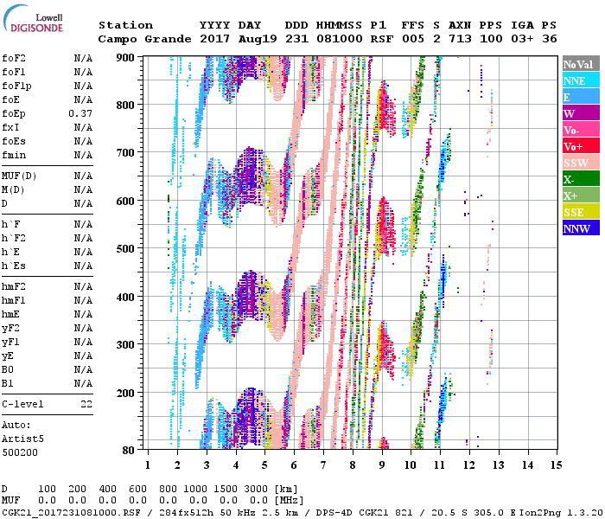
Task: Click the Station header label
Action: (x=126, y=25)
